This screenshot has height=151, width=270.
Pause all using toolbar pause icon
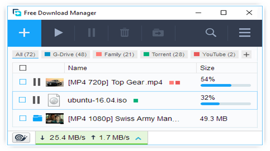pos(92,33)
